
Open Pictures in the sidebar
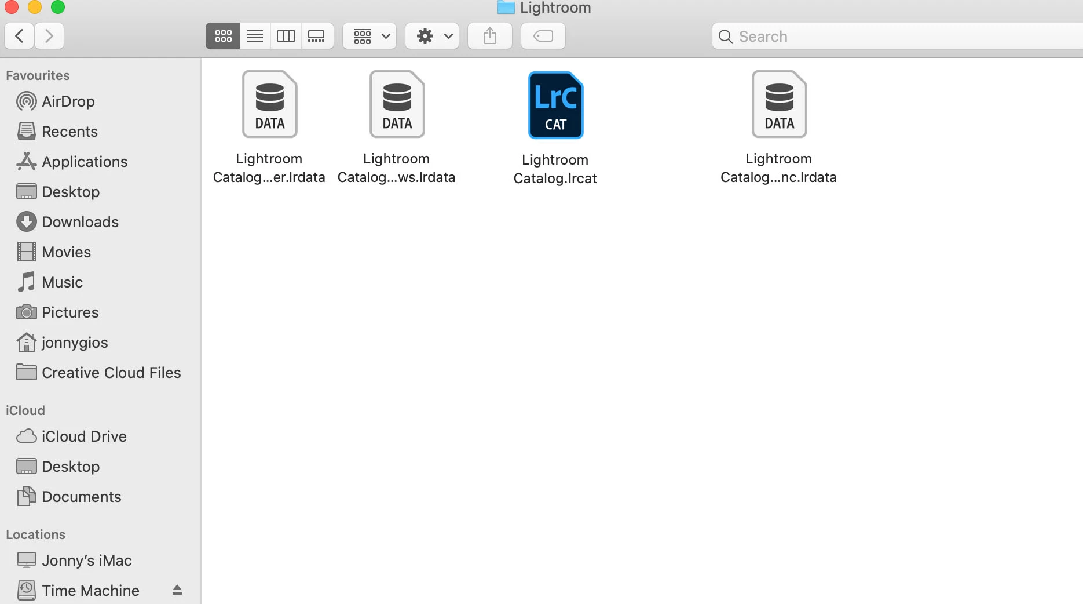click(100, 312)
